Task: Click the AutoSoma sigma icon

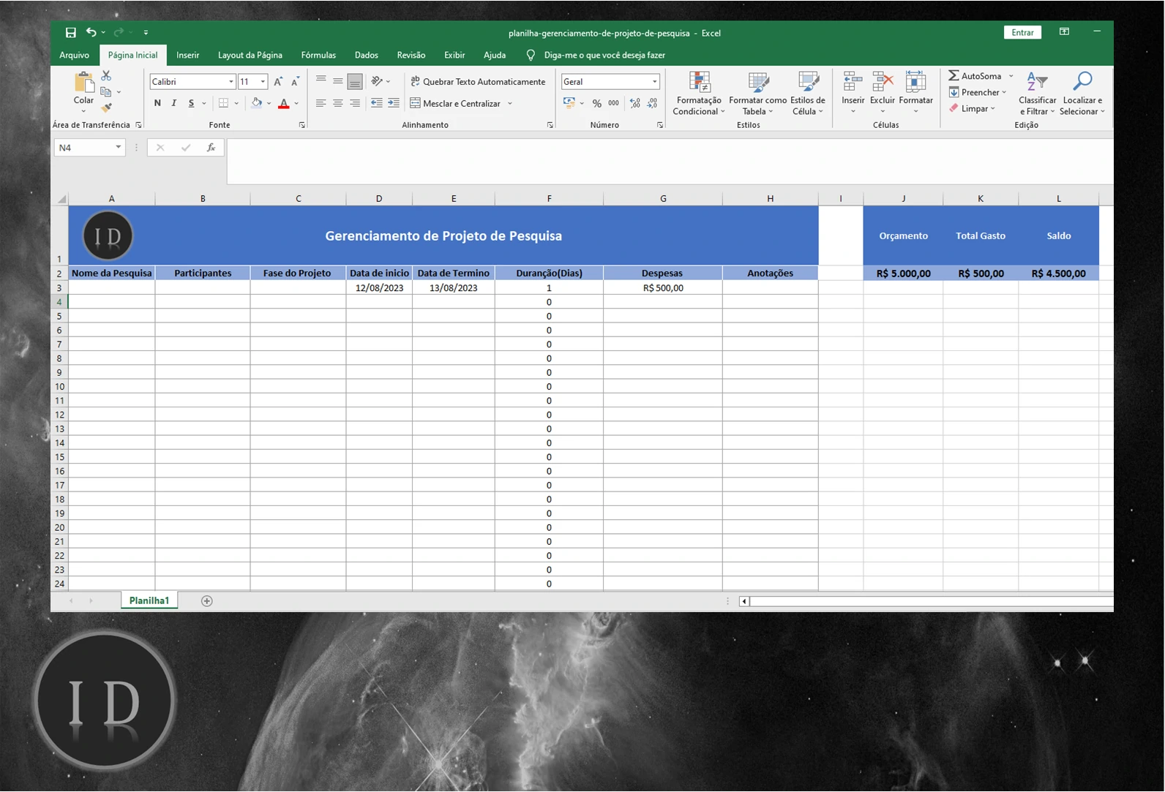Action: tap(954, 76)
